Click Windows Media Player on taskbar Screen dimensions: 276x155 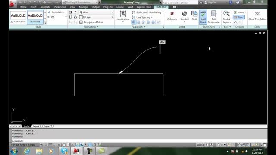(x=51, y=151)
